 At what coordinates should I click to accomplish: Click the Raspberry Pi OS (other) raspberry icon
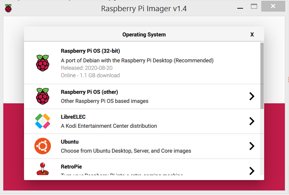pos(43,96)
